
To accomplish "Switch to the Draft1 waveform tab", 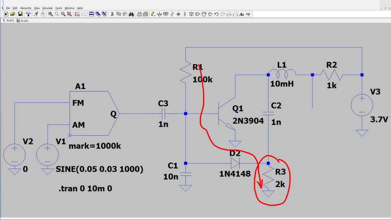I will (x=22, y=21).
